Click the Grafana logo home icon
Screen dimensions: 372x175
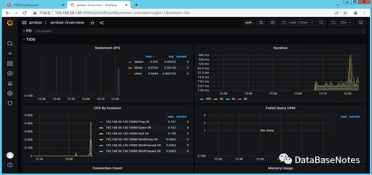point(9,23)
